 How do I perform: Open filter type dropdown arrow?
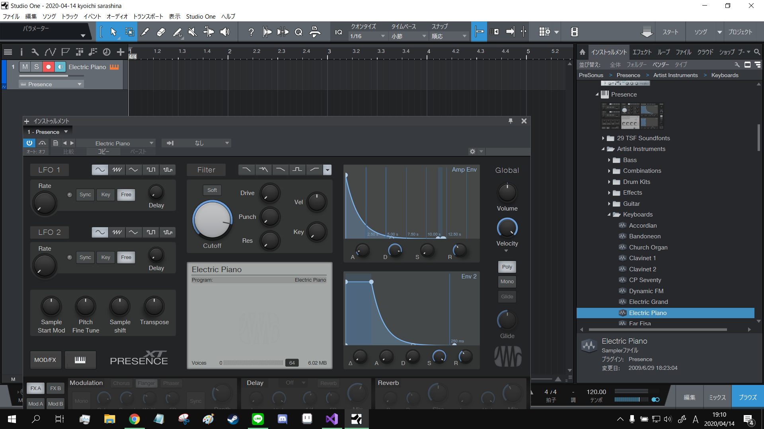click(x=327, y=170)
